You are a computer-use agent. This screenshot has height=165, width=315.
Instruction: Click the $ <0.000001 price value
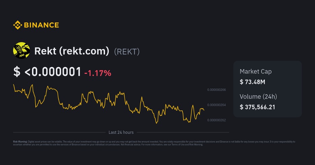tap(47, 71)
